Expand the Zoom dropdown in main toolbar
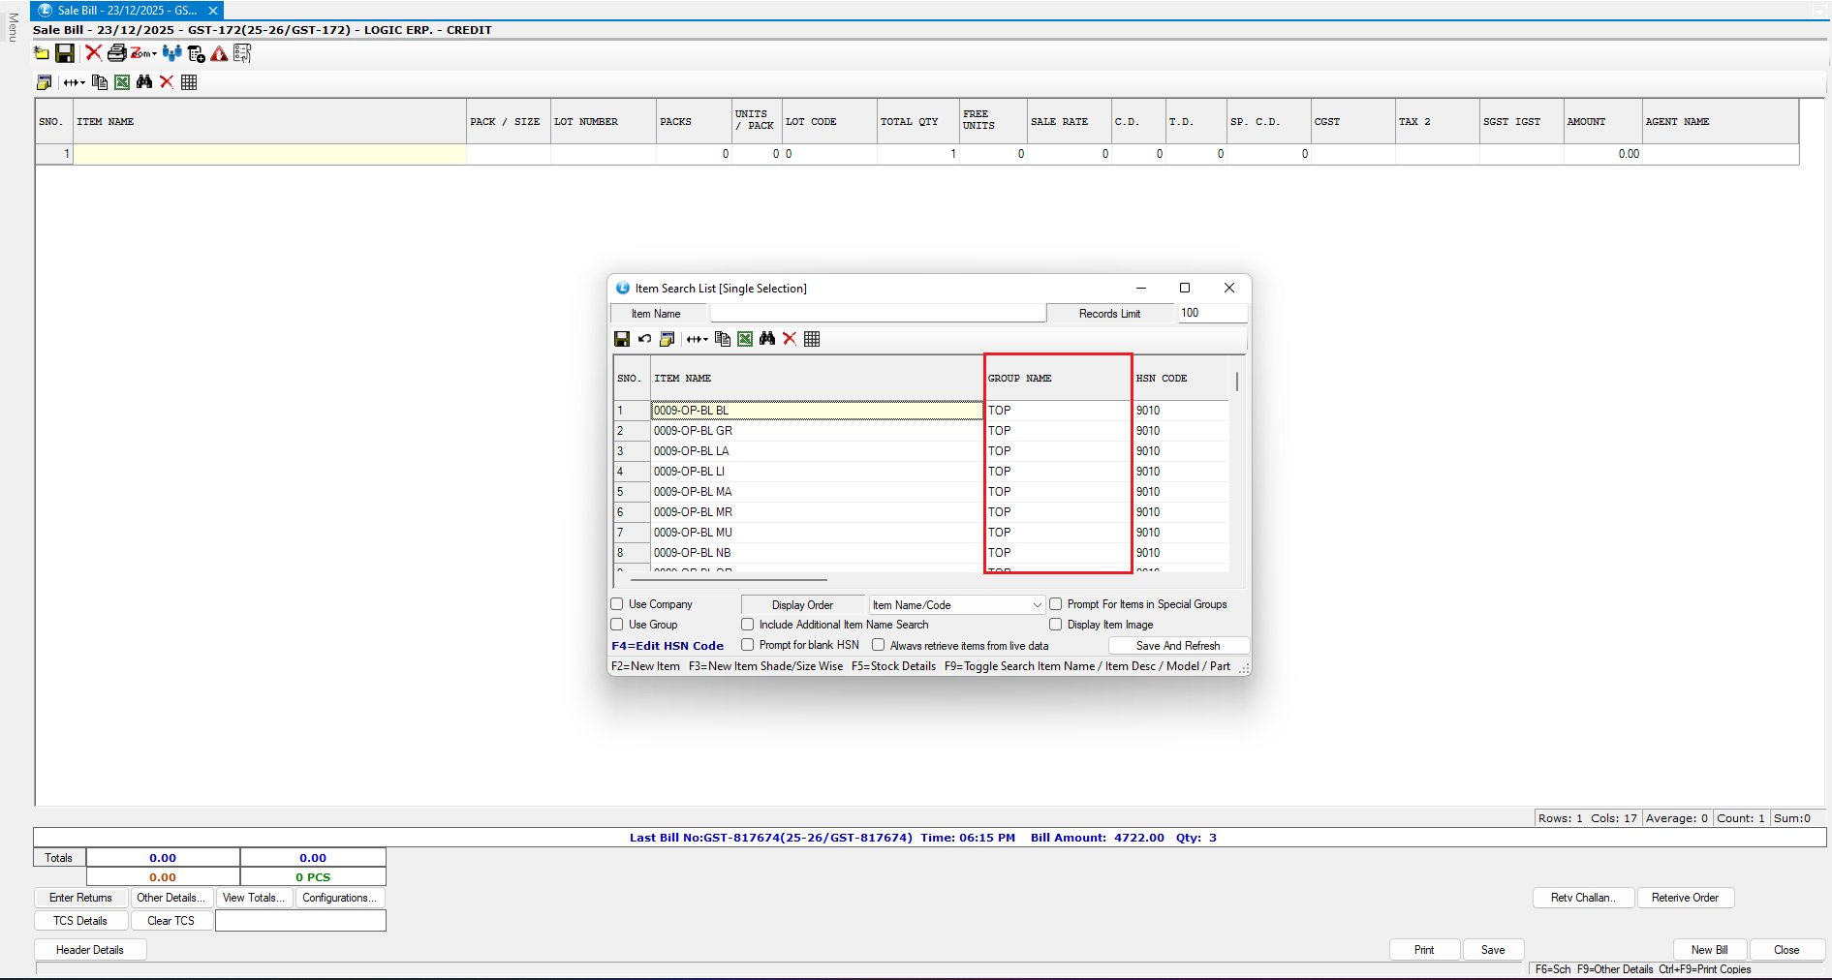 [154, 54]
